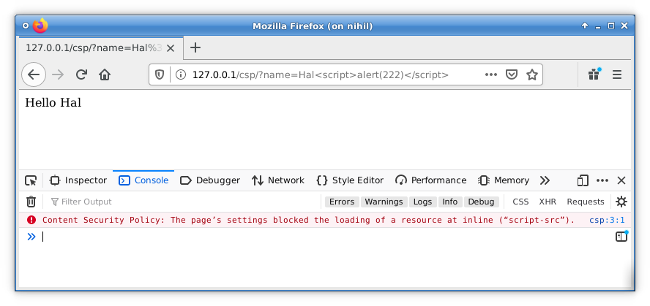
Task: Click the Content Security Policy error message
Action: 308,220
